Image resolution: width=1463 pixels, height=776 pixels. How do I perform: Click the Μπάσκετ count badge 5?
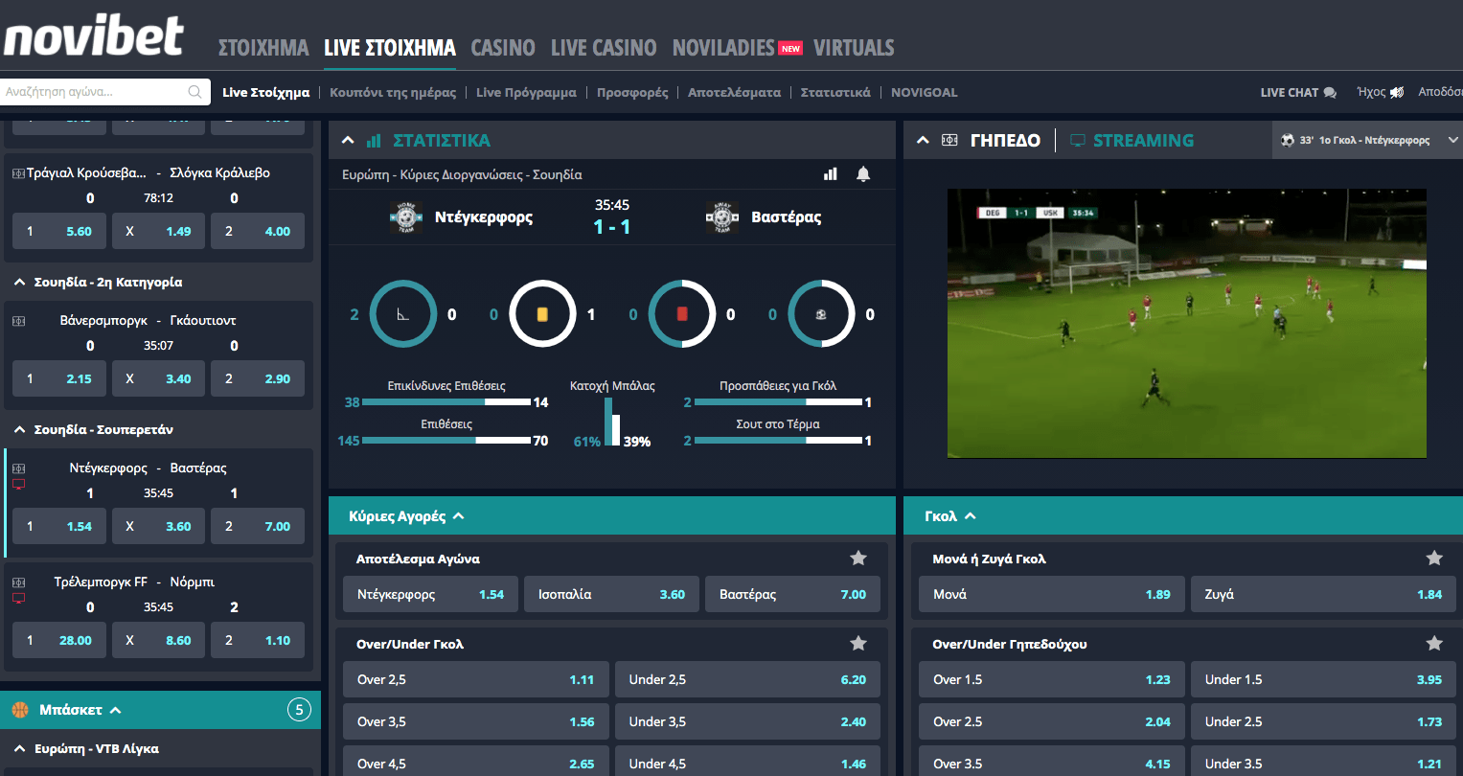tap(299, 710)
